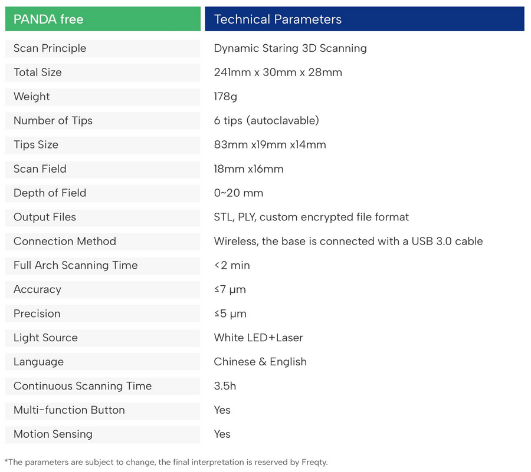The width and height of the screenshot is (531, 472).
Task: Select the 6 tips (autoclavable) value
Action: 266,121
